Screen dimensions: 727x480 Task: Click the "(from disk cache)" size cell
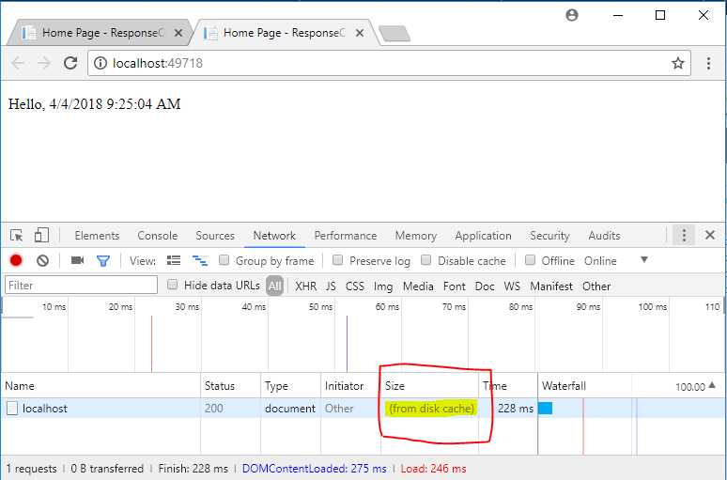coord(432,408)
